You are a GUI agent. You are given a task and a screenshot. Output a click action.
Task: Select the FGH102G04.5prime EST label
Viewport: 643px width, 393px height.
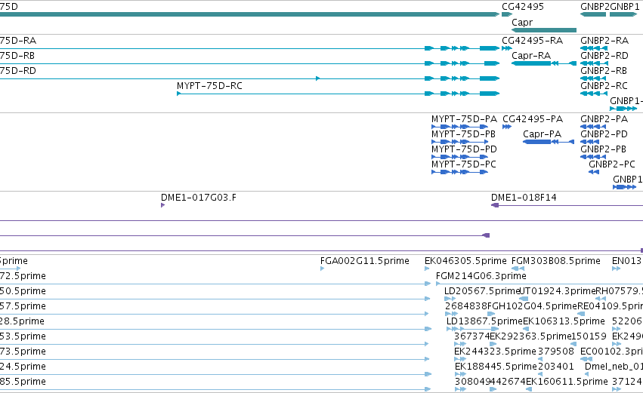532,306
